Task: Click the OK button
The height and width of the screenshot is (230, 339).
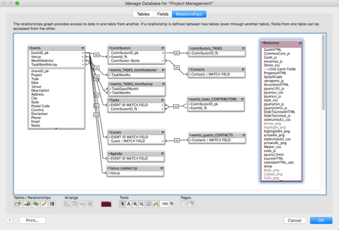Action: [x=321, y=221]
